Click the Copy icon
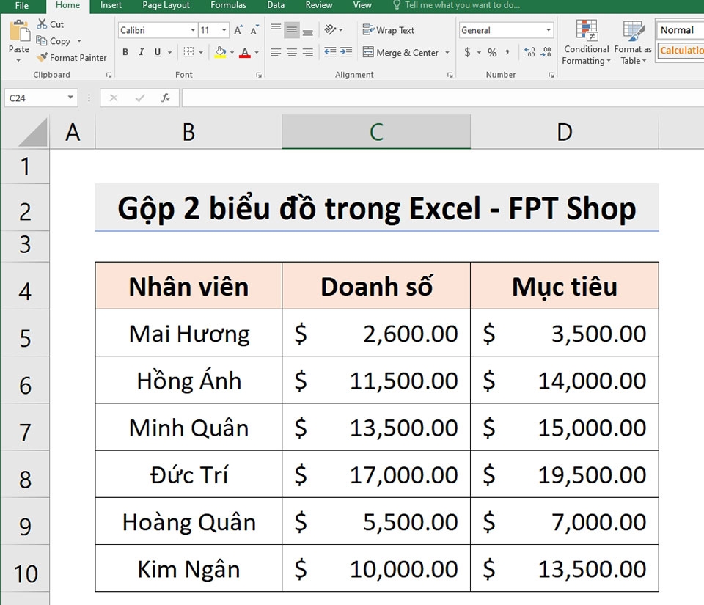The image size is (704, 605). (x=42, y=41)
